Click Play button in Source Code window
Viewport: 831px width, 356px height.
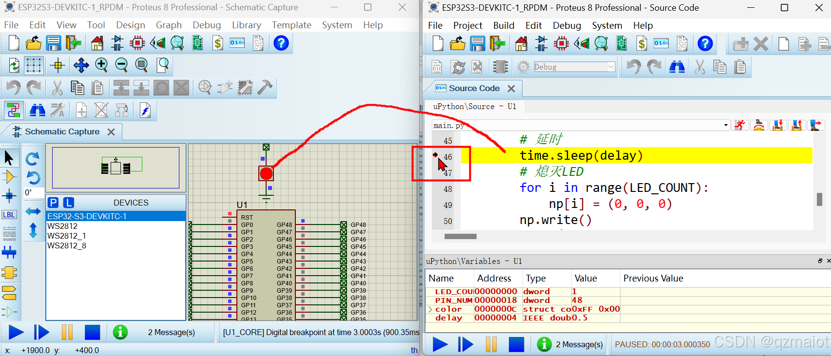[x=440, y=344]
